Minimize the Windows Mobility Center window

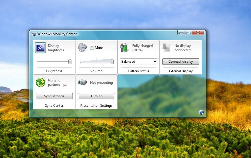181,33
